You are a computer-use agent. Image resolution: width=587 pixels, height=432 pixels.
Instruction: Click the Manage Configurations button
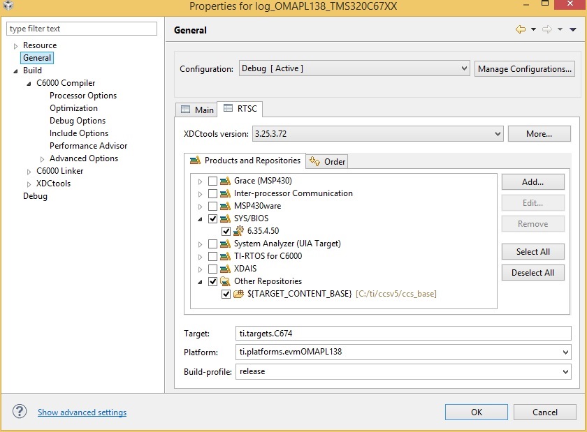(525, 69)
